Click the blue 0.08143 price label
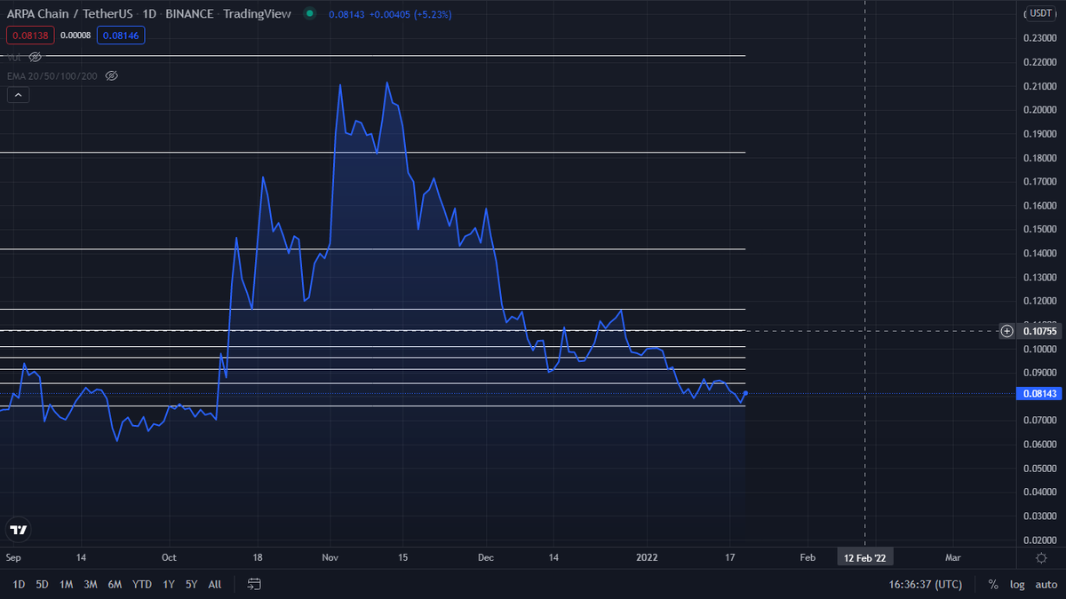 pyautogui.click(x=1038, y=393)
